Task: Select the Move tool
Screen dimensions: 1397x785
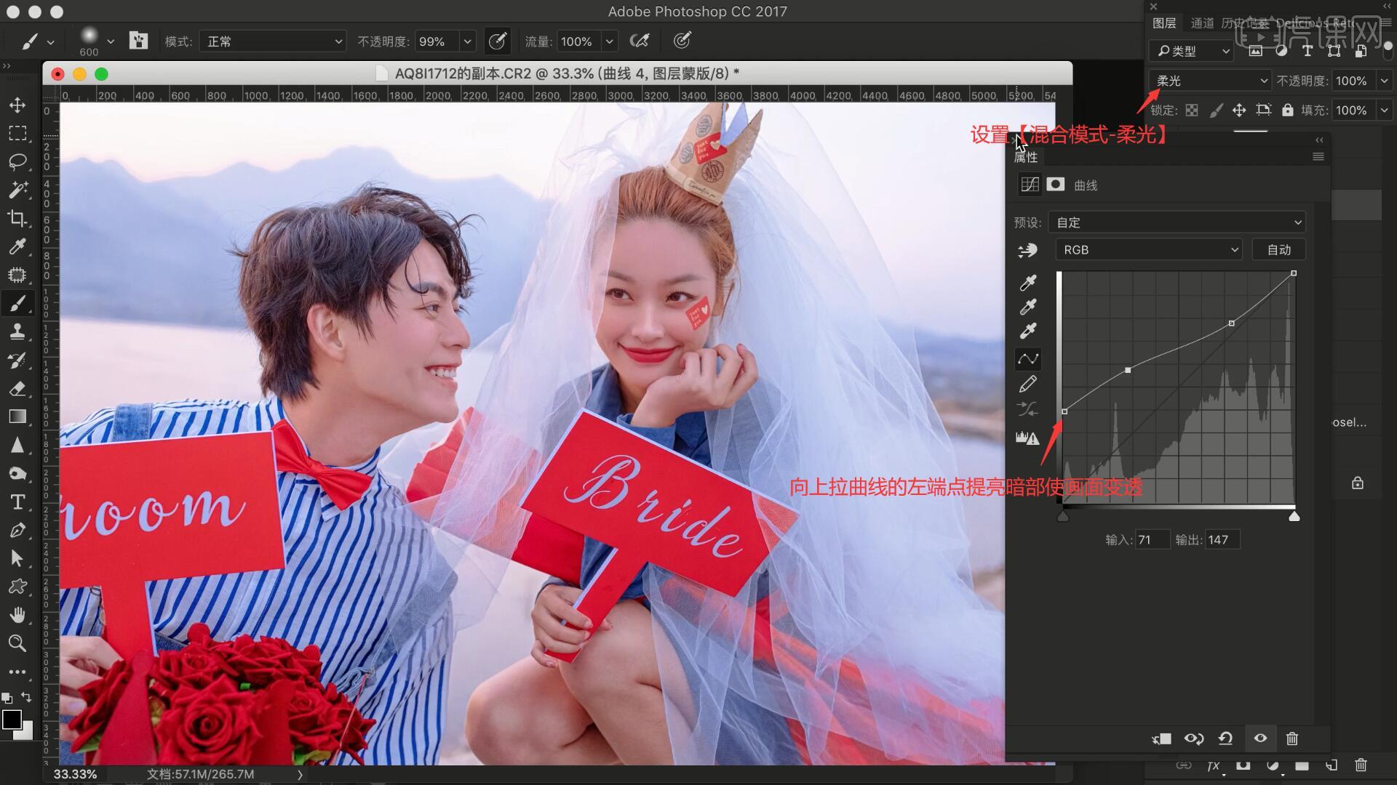Action: [17, 105]
